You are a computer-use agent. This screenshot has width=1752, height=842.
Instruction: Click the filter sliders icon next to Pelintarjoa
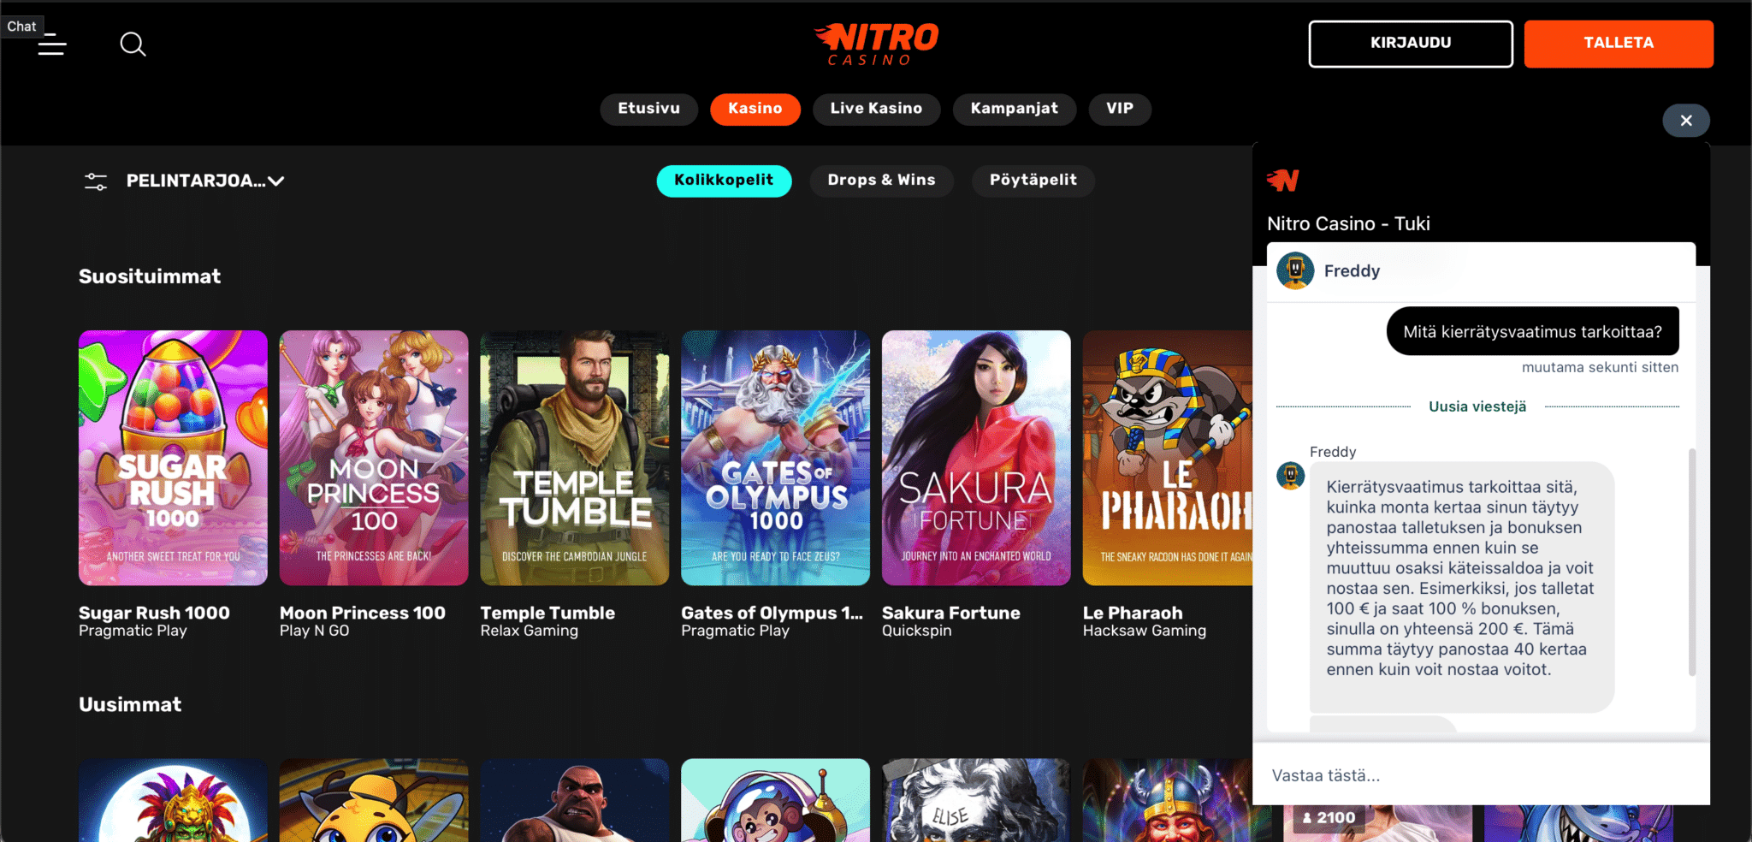pos(96,181)
